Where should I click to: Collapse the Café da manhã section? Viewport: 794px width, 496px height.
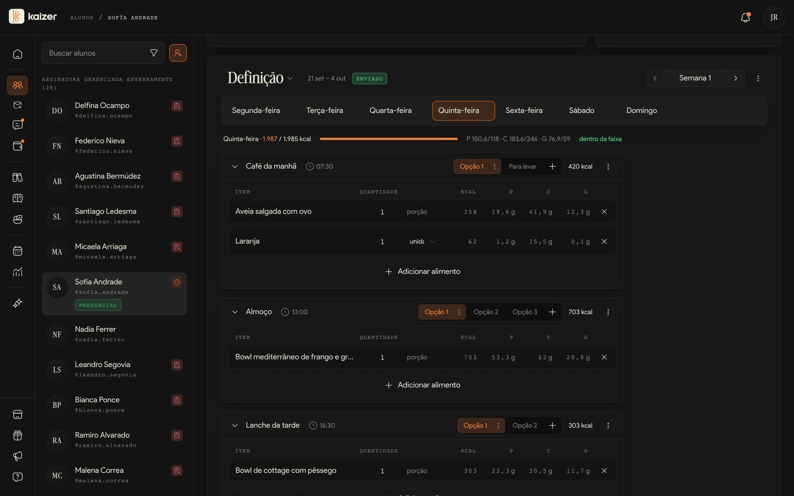tap(235, 167)
